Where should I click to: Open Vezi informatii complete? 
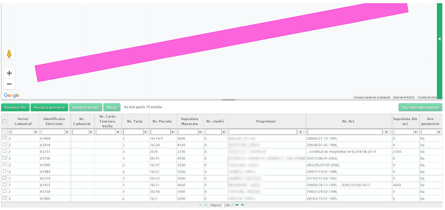click(x=420, y=107)
